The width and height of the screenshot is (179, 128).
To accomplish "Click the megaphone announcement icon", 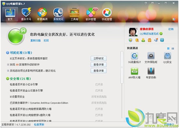I will (x=156, y=40).
